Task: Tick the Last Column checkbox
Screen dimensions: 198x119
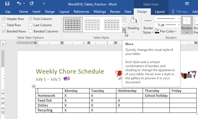Action: click(30, 25)
